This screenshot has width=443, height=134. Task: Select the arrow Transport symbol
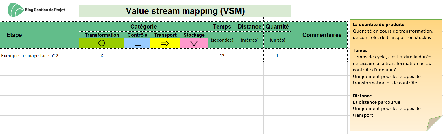(x=165, y=43)
